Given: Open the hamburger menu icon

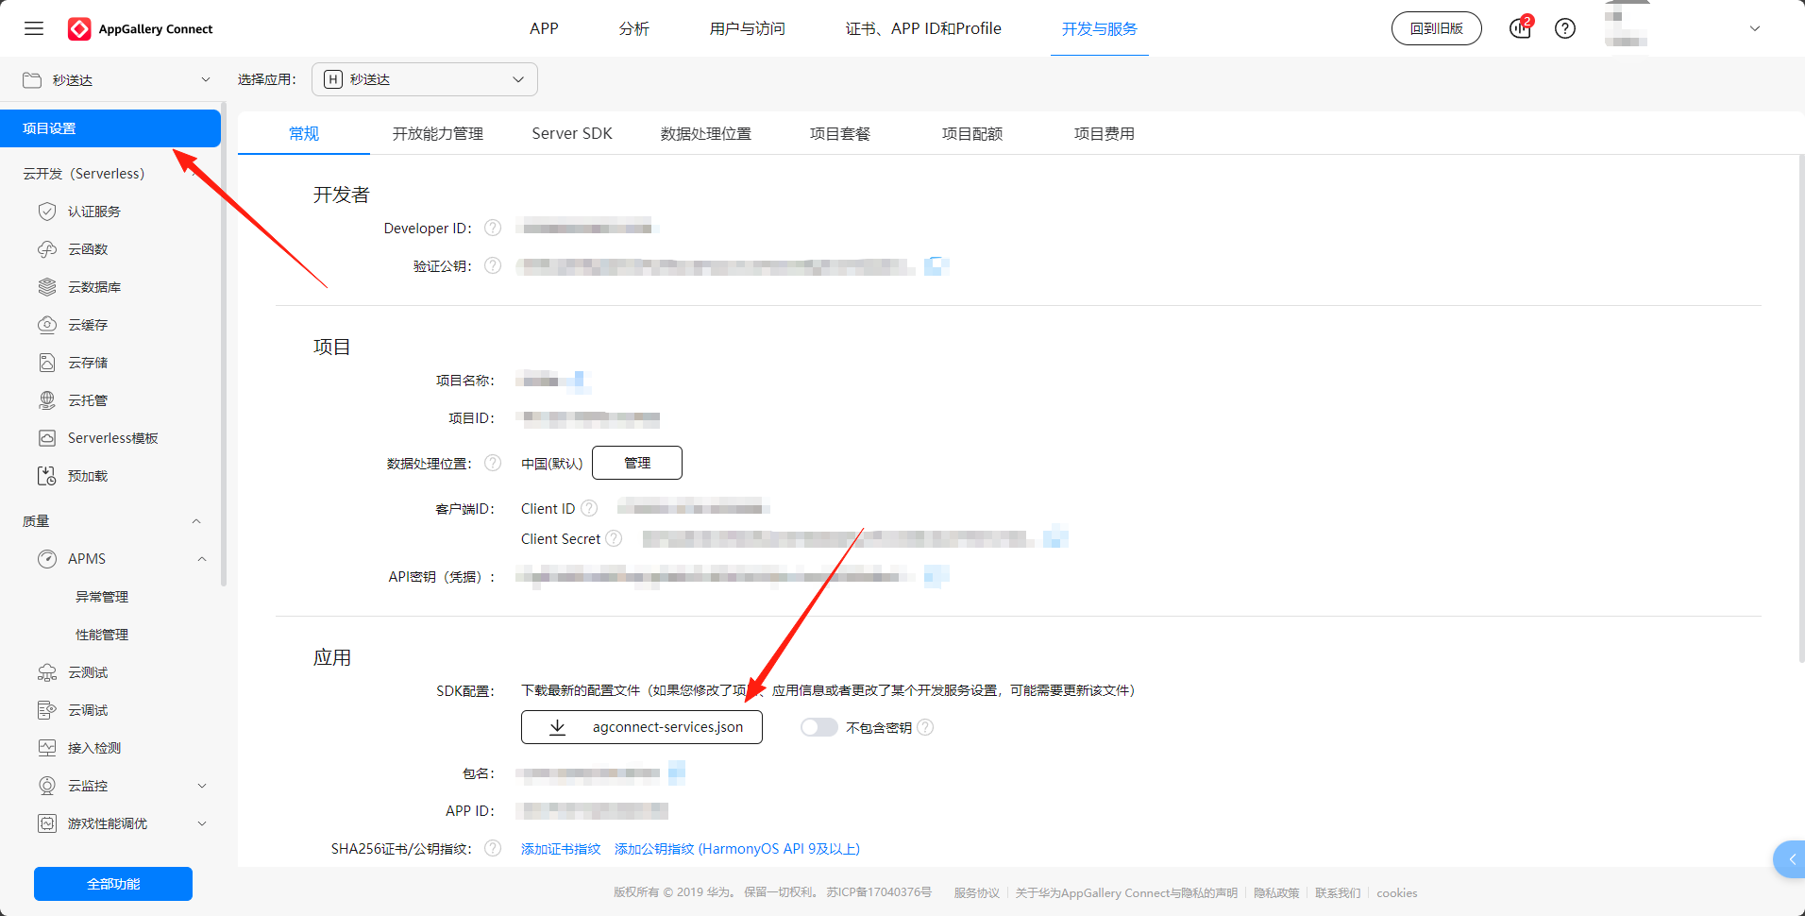Looking at the screenshot, I should tap(34, 28).
